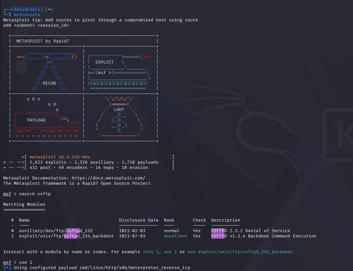Click the 'kali㉿kali' prompt username text
Viewport: 353px width, 271px height.
pyautogui.click(x=27, y=9)
